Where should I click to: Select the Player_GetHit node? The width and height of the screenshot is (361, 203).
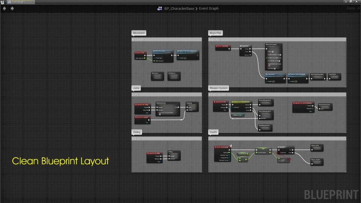(x=317, y=161)
